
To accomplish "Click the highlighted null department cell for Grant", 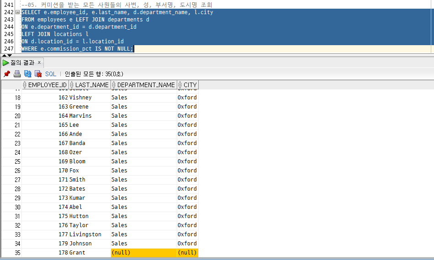I will (144, 253).
